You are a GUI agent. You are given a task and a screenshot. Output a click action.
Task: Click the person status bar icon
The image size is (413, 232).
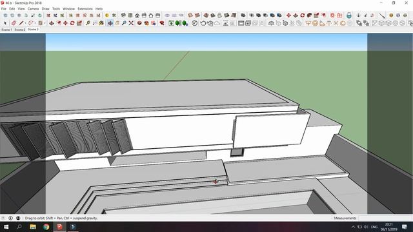[x=18, y=218]
